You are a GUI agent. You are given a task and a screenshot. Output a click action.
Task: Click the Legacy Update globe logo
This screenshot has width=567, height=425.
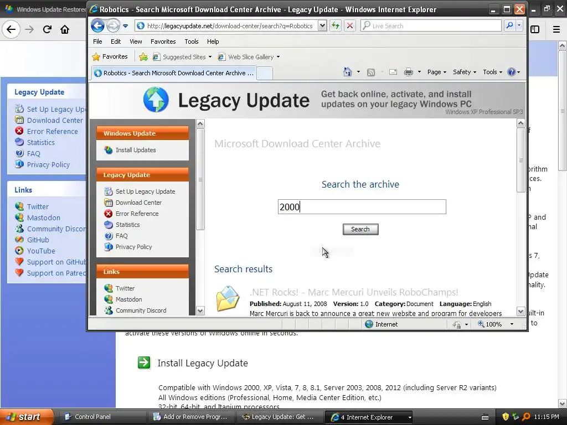point(156,100)
